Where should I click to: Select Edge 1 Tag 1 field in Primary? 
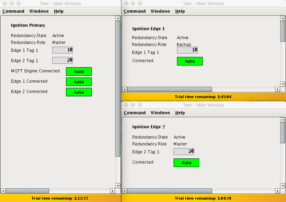[63, 50]
